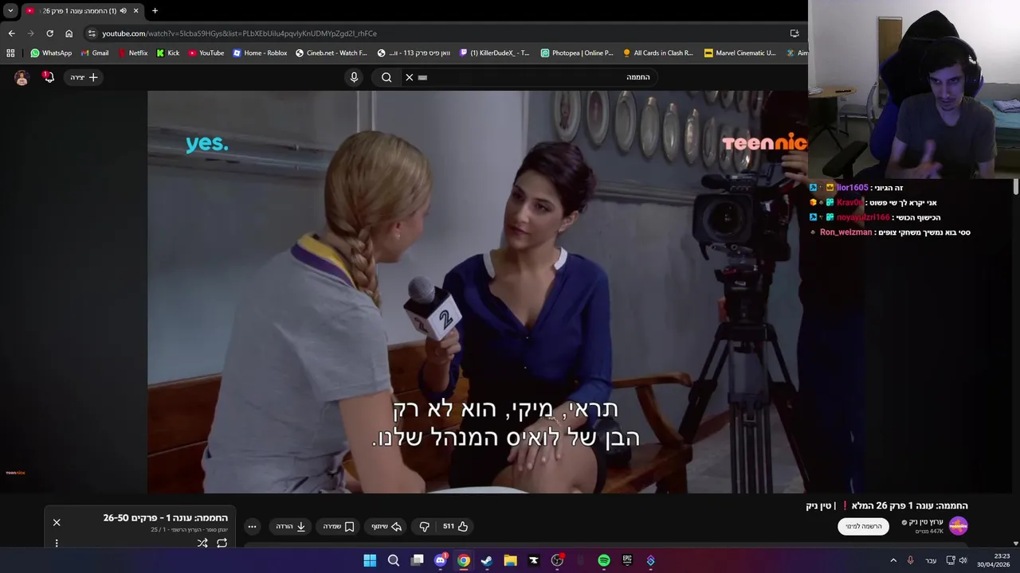The height and width of the screenshot is (573, 1020).
Task: Click chat username lior1605
Action: [x=852, y=188]
